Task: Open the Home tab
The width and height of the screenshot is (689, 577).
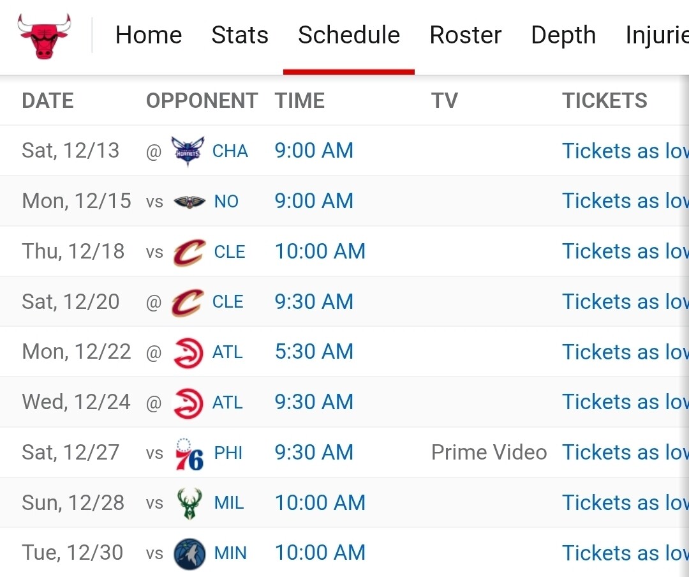Action: click(149, 35)
